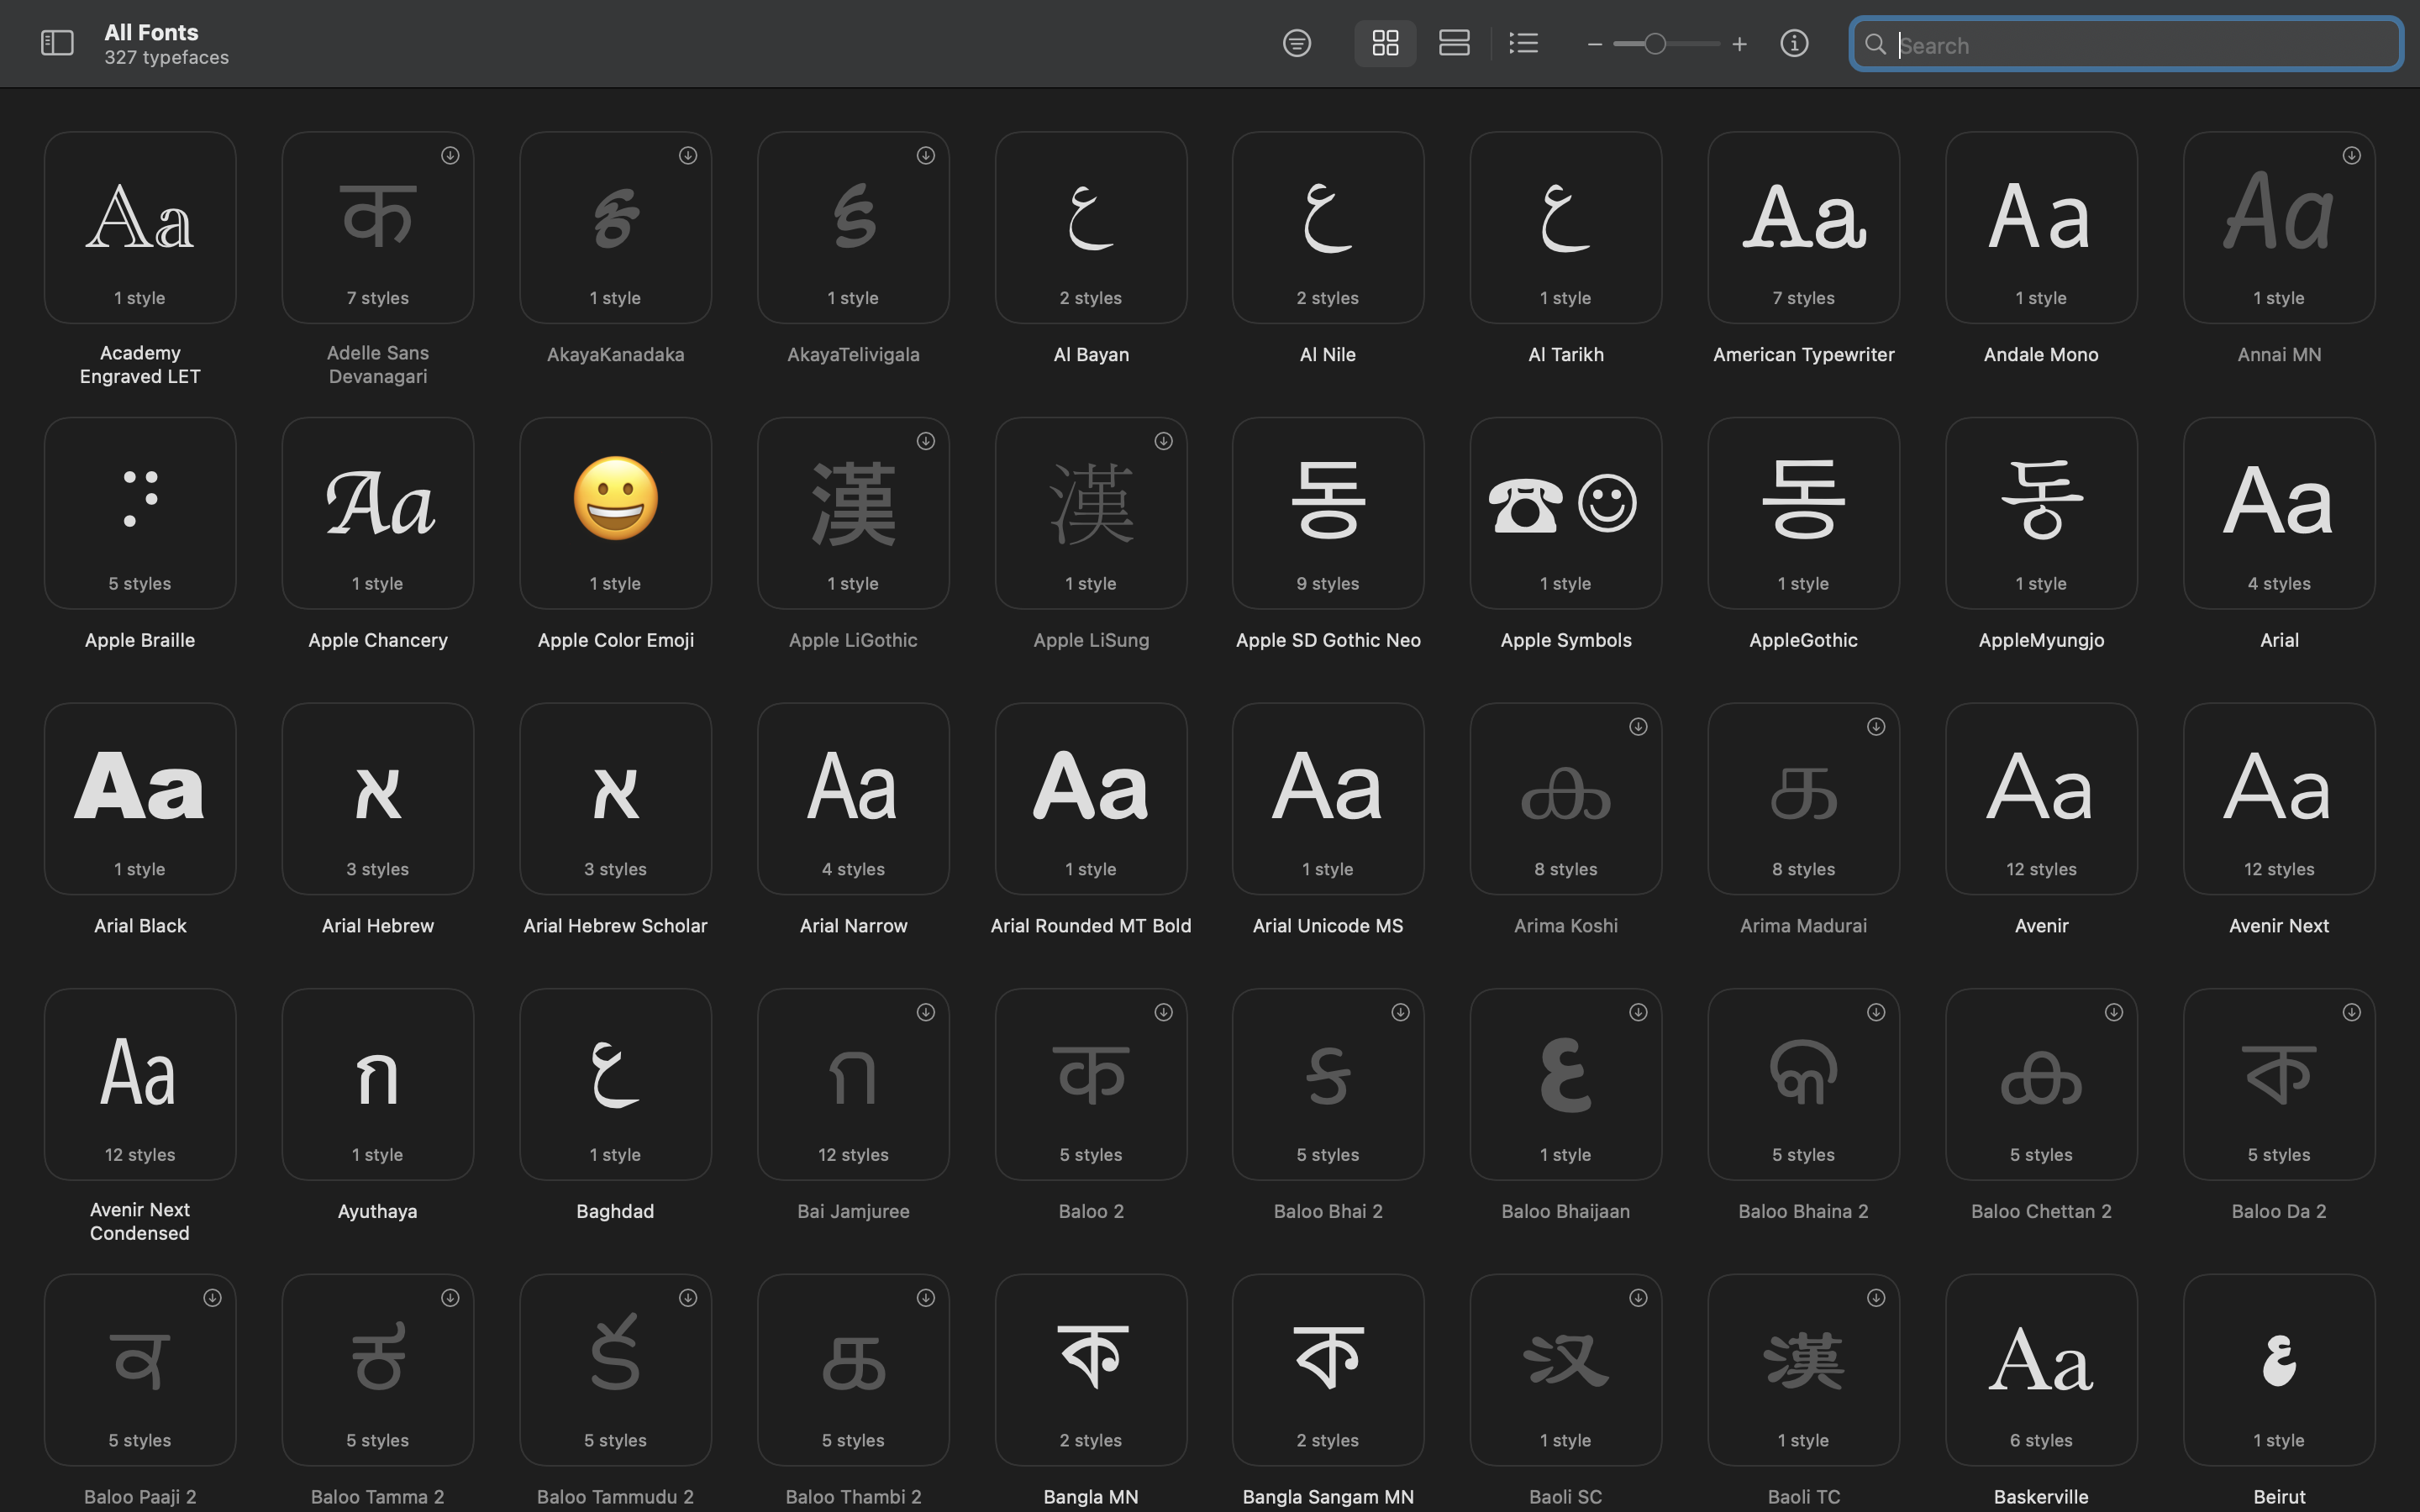
Task: Select the Avenir typeface tile
Action: (2041, 799)
